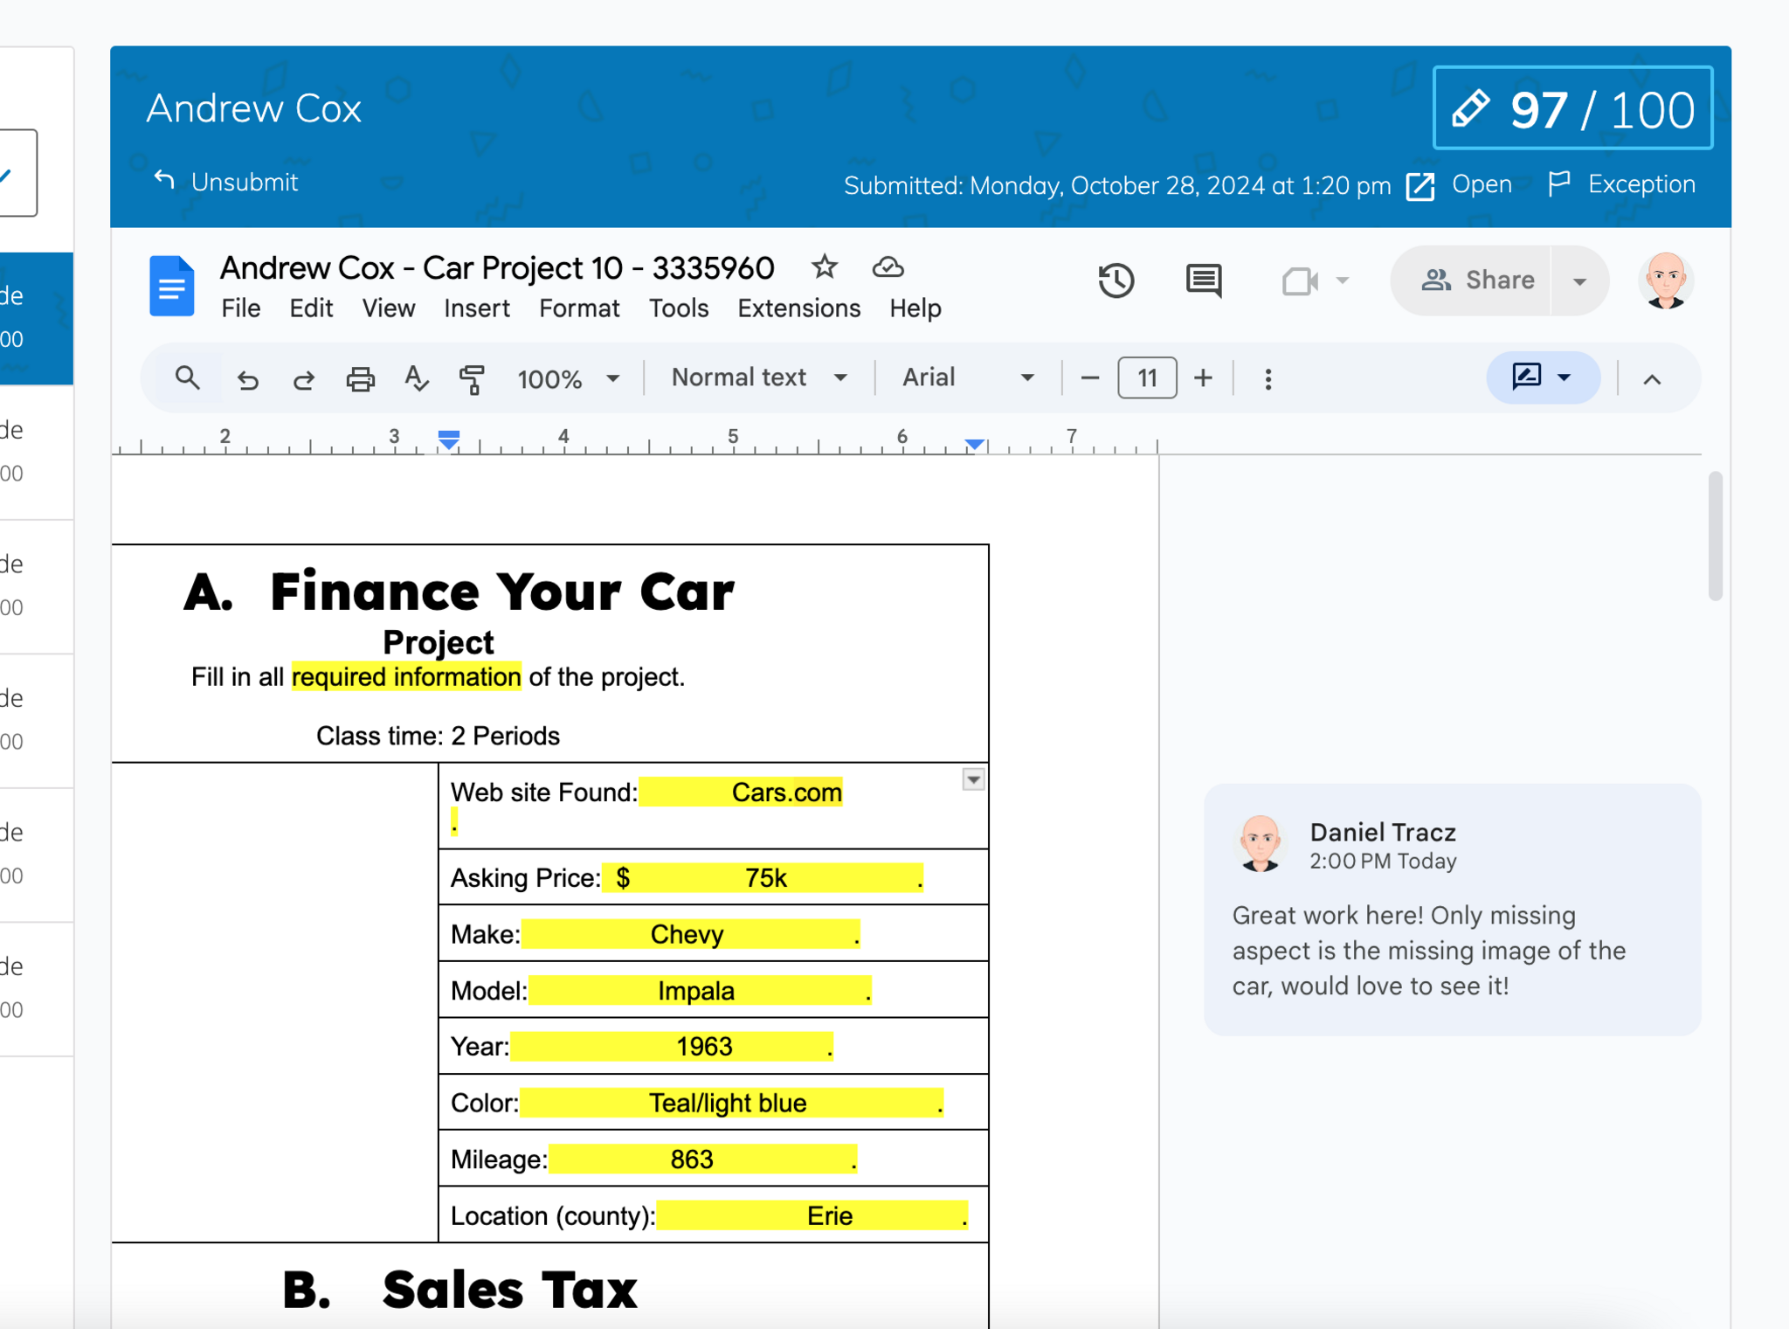Show all comments using comment icon
The height and width of the screenshot is (1329, 1789).
tap(1203, 280)
